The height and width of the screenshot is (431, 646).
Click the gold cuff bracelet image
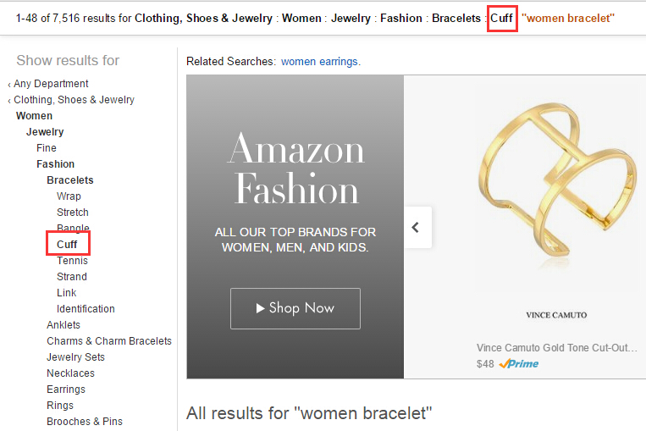pos(556,185)
